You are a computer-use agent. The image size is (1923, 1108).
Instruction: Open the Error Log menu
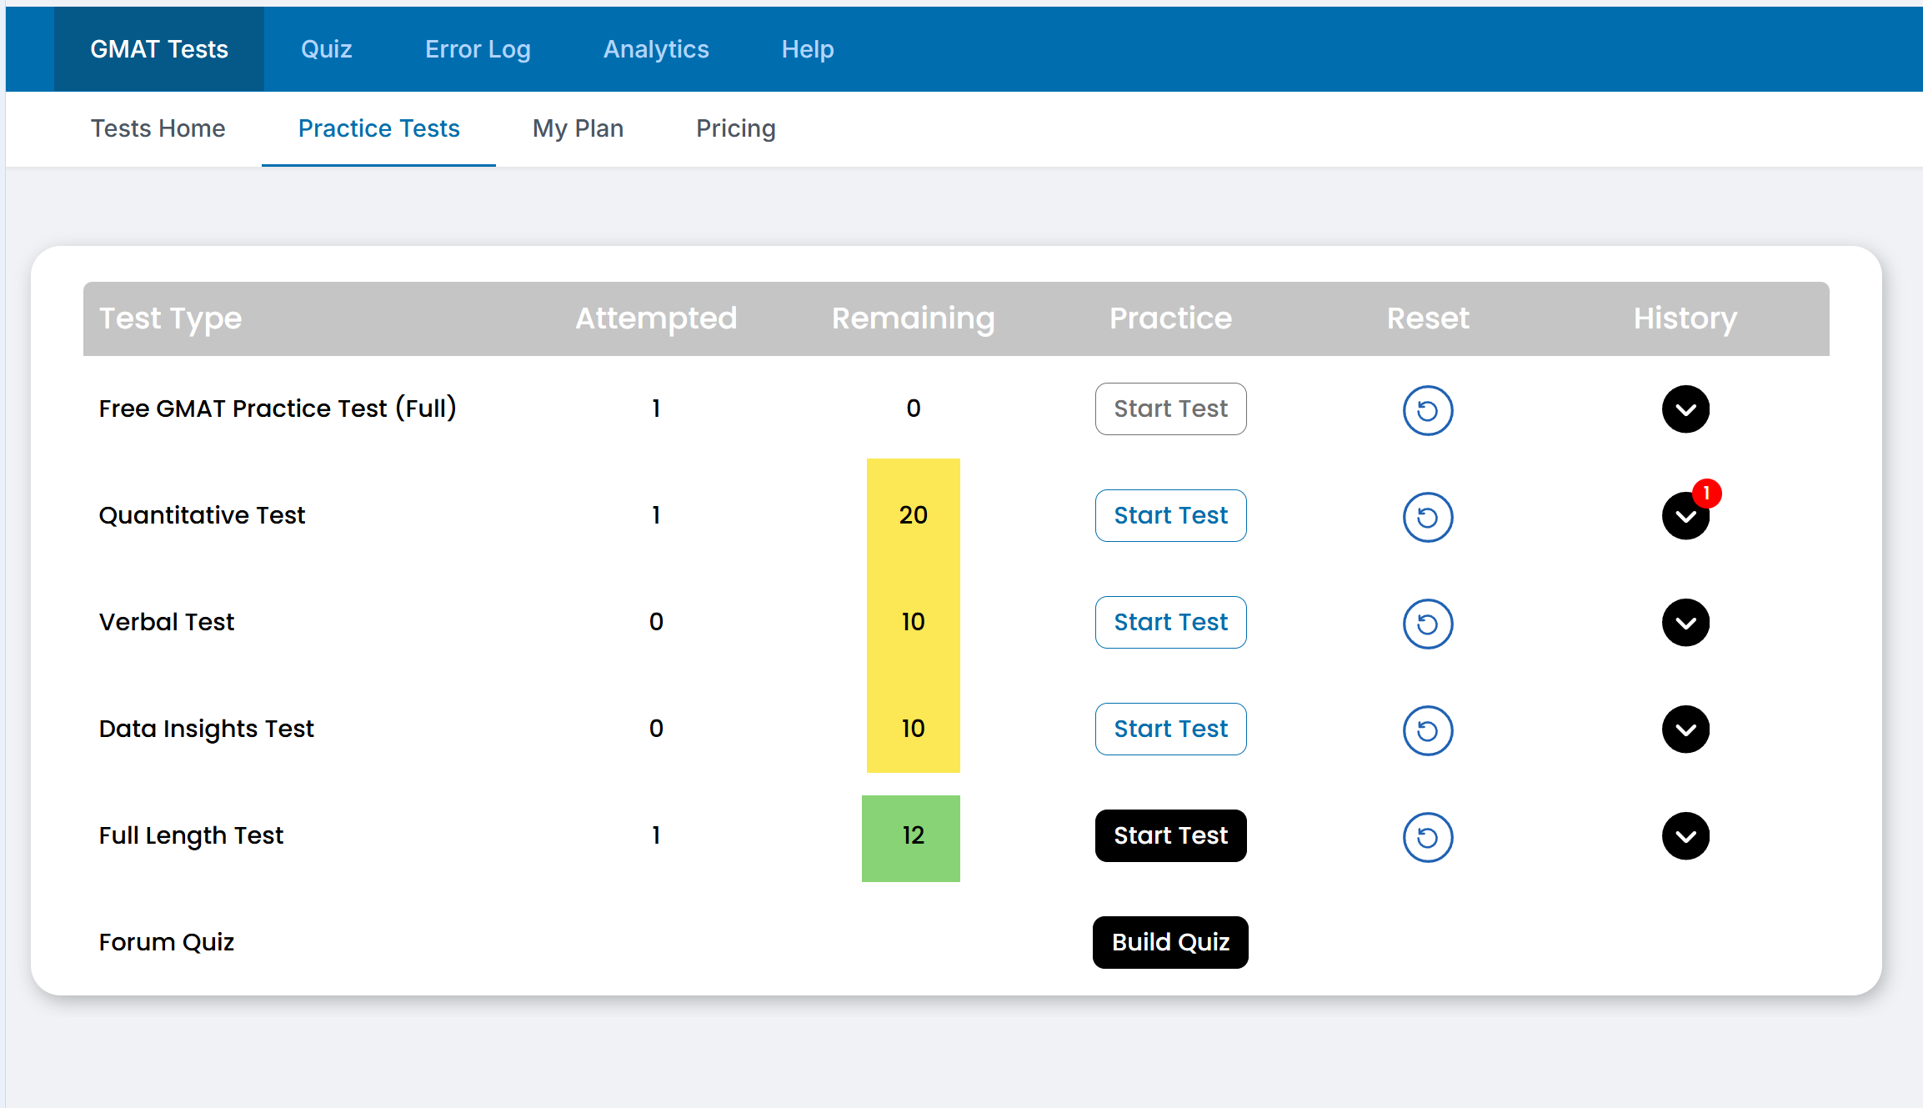478,49
